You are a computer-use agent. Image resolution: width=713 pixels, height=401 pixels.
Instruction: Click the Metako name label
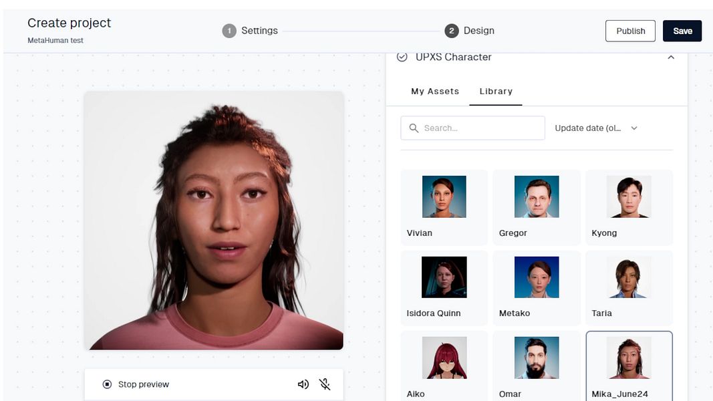coord(515,313)
